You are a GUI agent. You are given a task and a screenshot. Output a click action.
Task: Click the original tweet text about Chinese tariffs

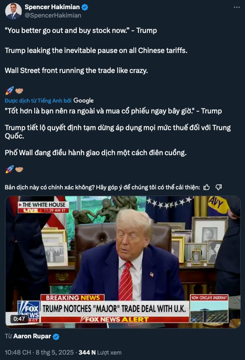[x=96, y=50]
